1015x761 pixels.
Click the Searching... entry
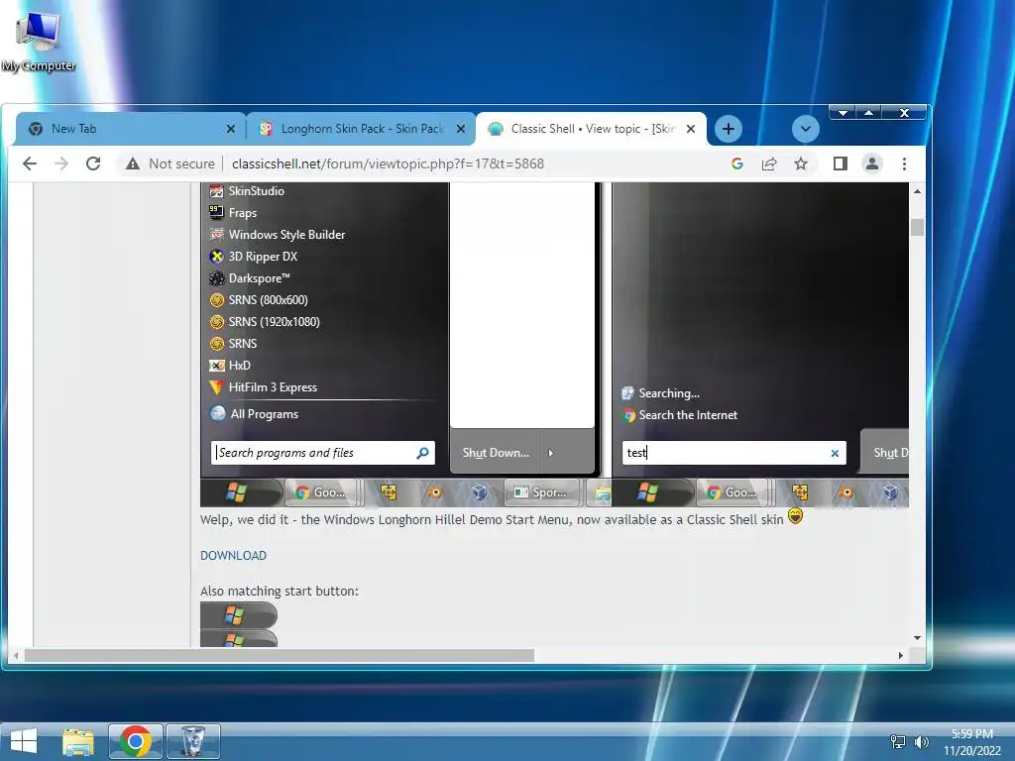coord(661,393)
